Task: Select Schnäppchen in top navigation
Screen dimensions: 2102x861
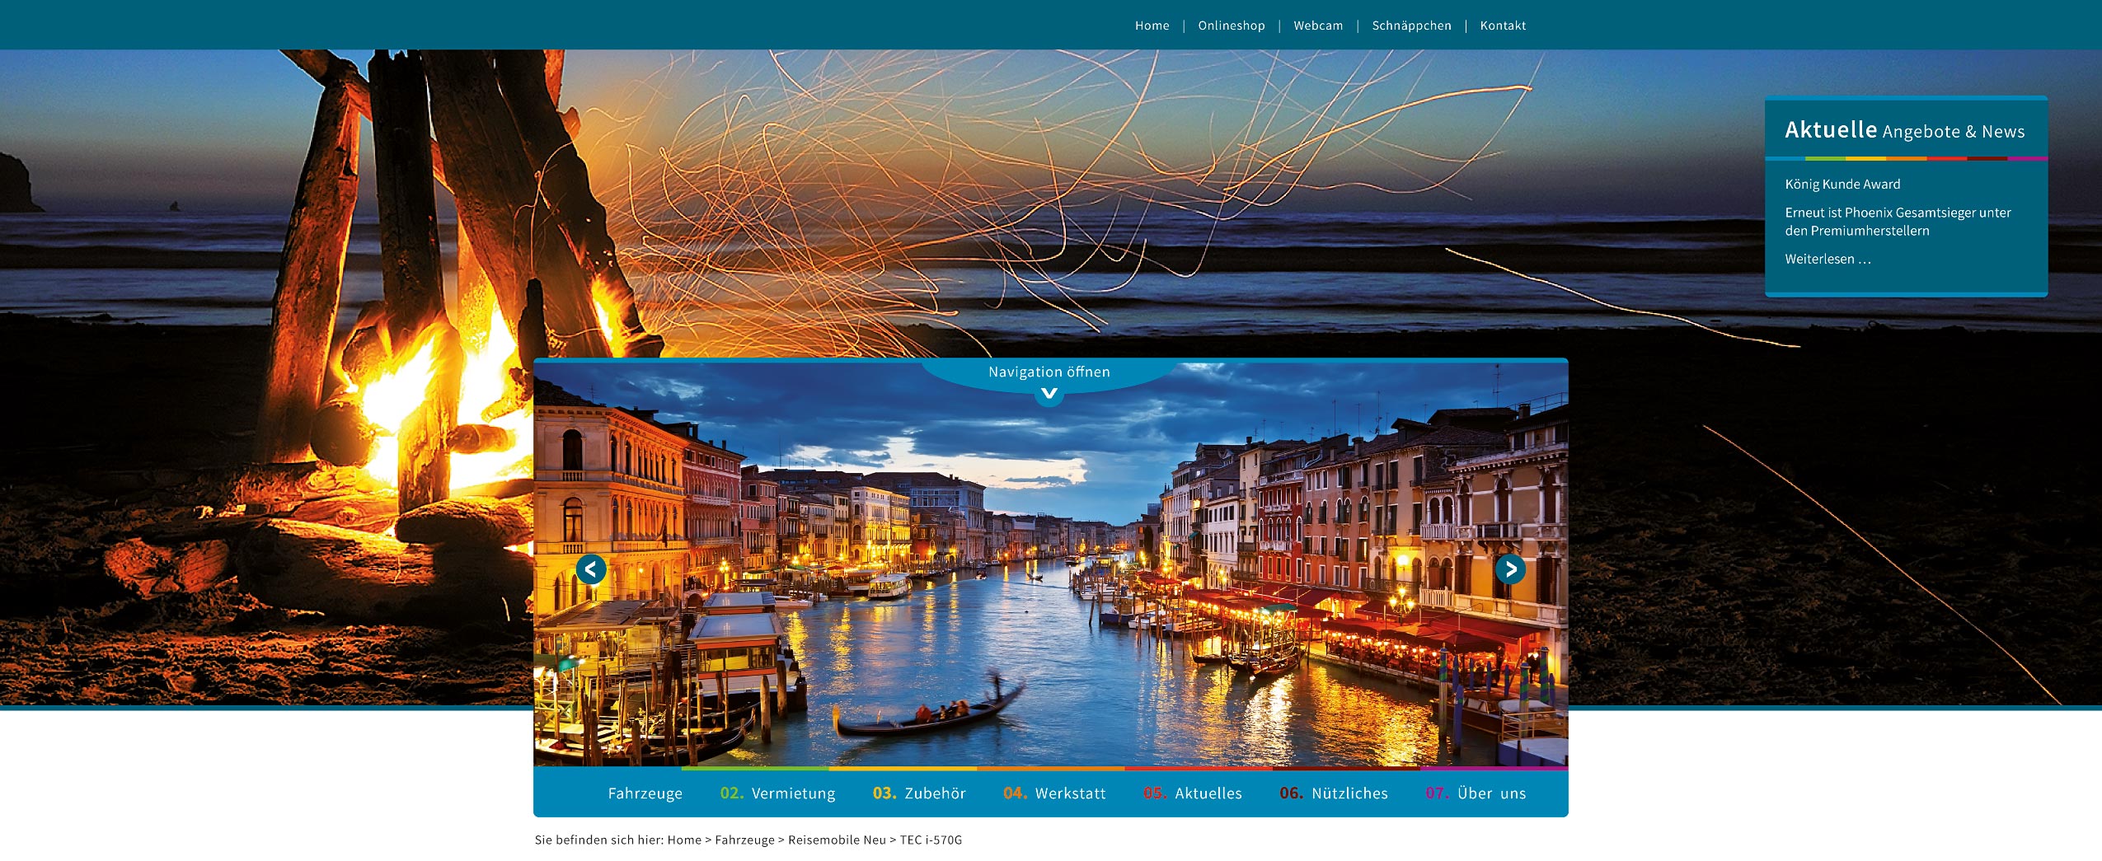Action: tap(1411, 26)
